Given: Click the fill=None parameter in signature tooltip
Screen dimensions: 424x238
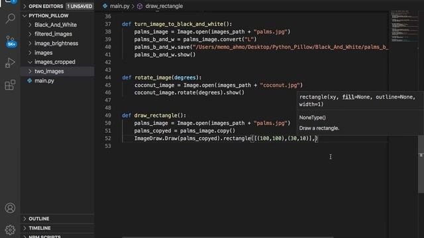Looking at the screenshot, I should (x=356, y=97).
